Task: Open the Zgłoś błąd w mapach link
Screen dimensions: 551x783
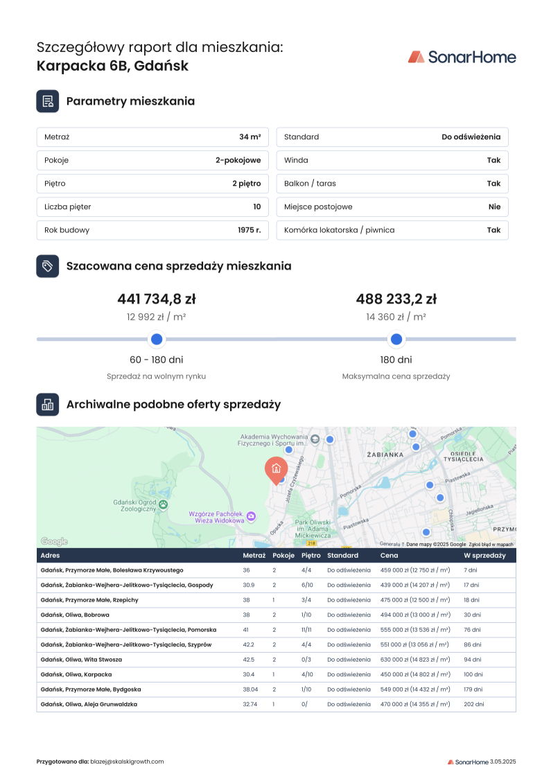Action: pyautogui.click(x=491, y=545)
